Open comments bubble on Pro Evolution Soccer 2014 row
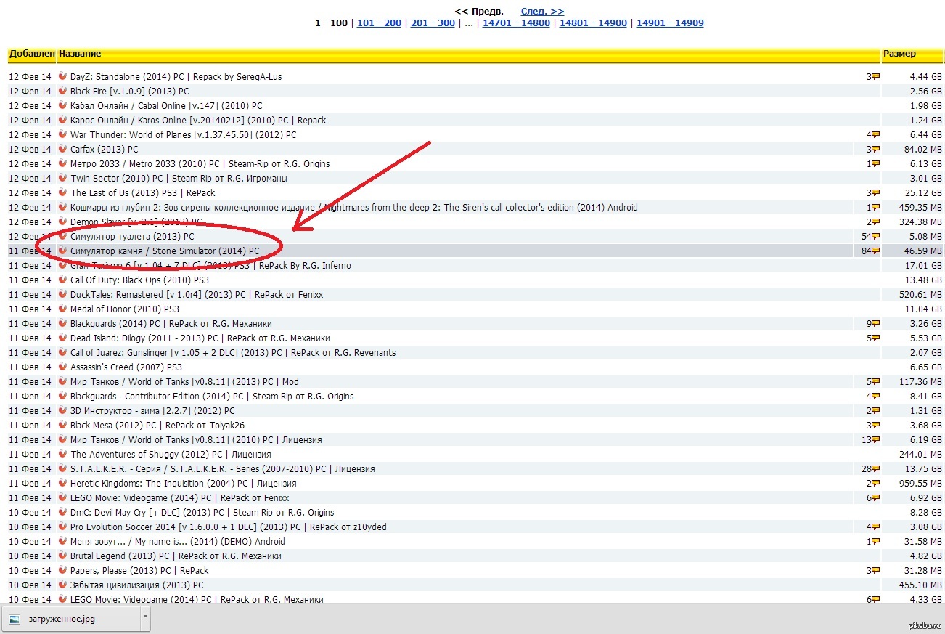The width and height of the screenshot is (945, 634). click(x=875, y=527)
